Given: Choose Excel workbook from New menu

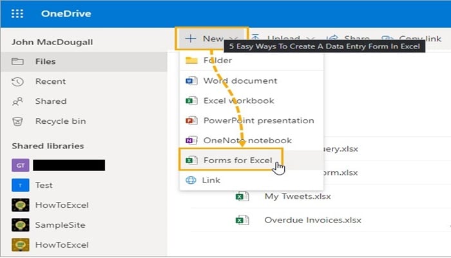Looking at the screenshot, I should 252,101.
